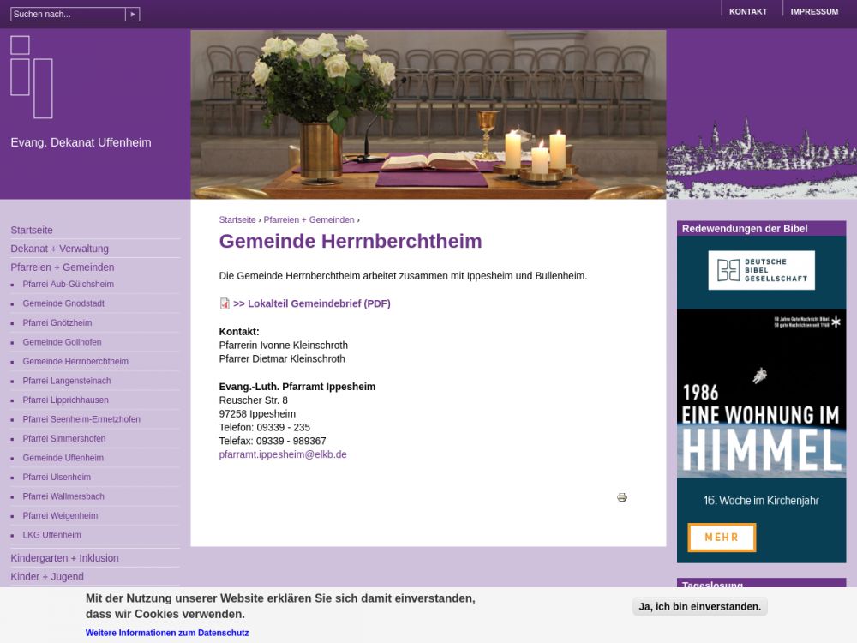Open the Lokalteil Gemeindebrief (PDF) link
This screenshot has width=857, height=643.
(312, 303)
